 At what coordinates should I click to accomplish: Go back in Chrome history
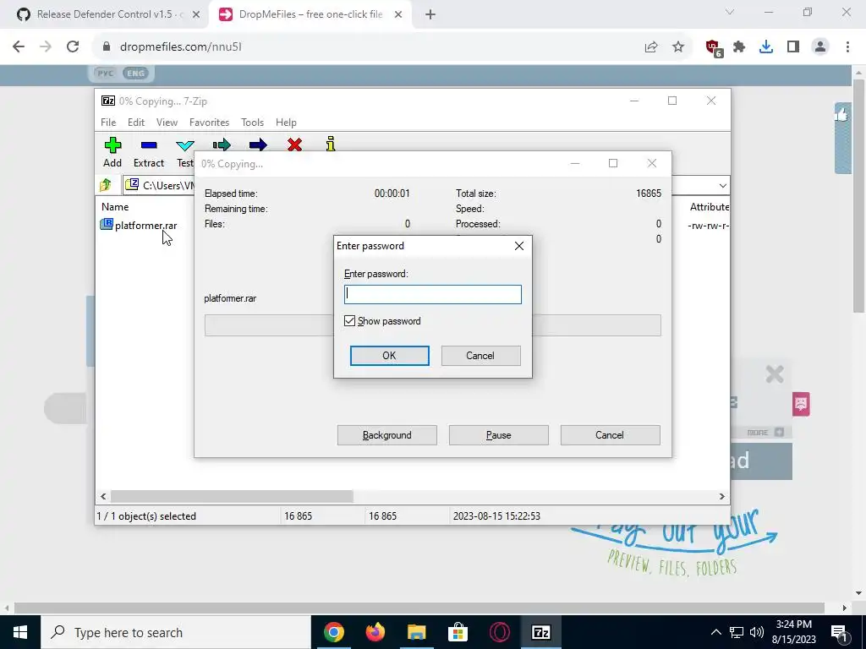pos(19,47)
